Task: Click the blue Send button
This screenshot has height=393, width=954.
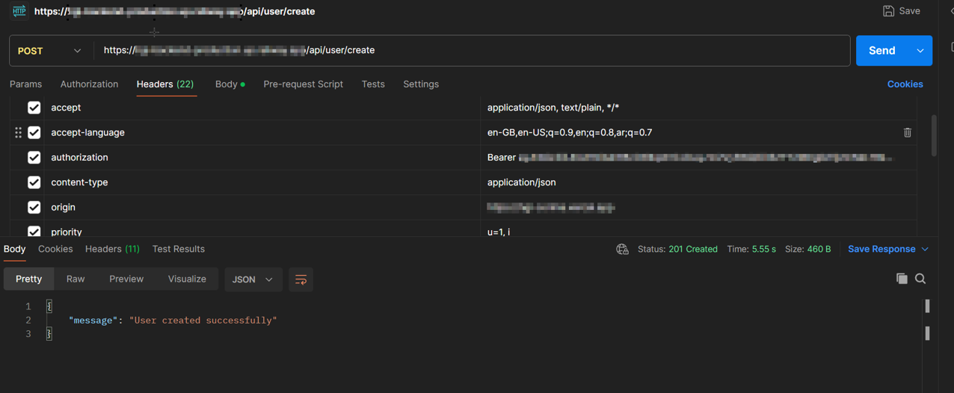Action: point(881,51)
